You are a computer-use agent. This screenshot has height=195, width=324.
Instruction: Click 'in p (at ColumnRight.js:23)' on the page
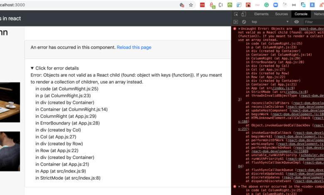[x=63, y=95]
